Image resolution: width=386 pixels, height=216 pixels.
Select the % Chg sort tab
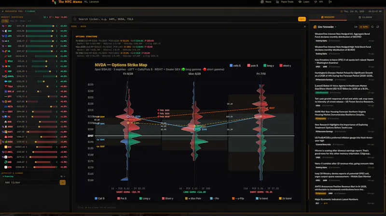[x=5, y=21]
